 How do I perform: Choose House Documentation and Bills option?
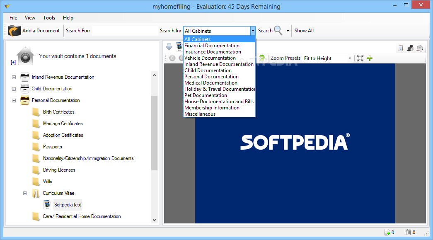219,102
